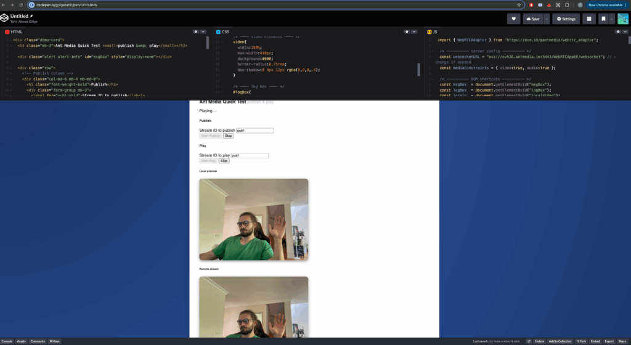Open the Chrome profile avatar
This screenshot has width=631, height=345.
point(580,5)
